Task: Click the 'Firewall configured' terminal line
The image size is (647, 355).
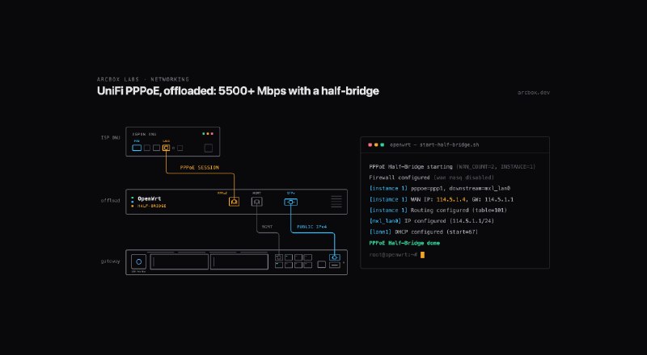Action: pos(431,177)
